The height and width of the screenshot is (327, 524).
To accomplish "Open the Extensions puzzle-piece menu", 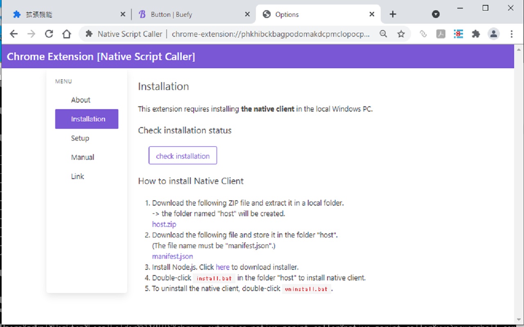I will point(476,34).
